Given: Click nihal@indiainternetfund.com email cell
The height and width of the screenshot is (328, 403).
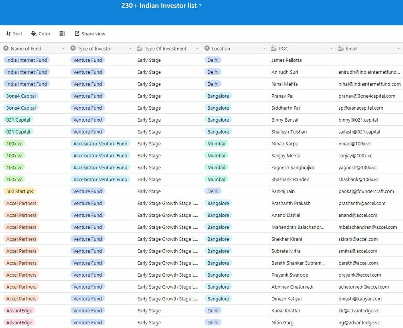Looking at the screenshot, I should coord(369,84).
